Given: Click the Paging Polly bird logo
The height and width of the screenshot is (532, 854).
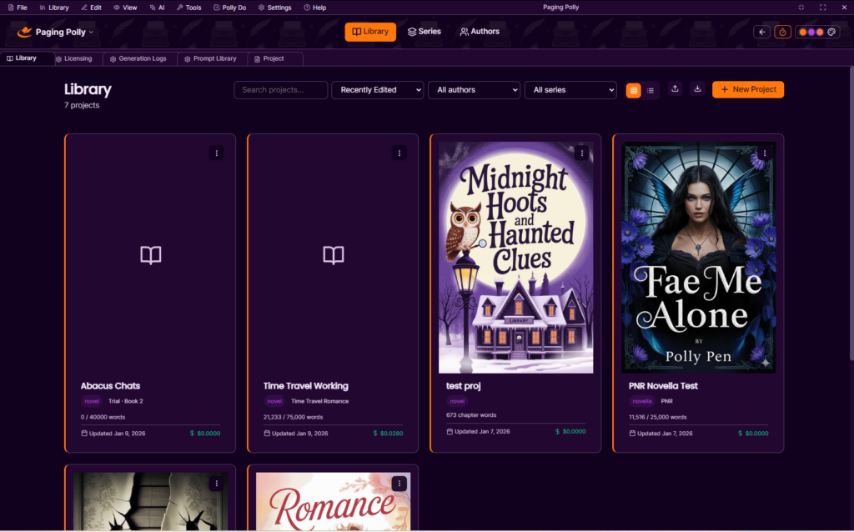Looking at the screenshot, I should coord(25,32).
